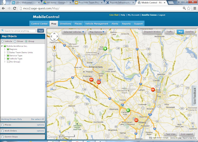Click the green arrow vehicle near East Glenville

(x=105, y=49)
